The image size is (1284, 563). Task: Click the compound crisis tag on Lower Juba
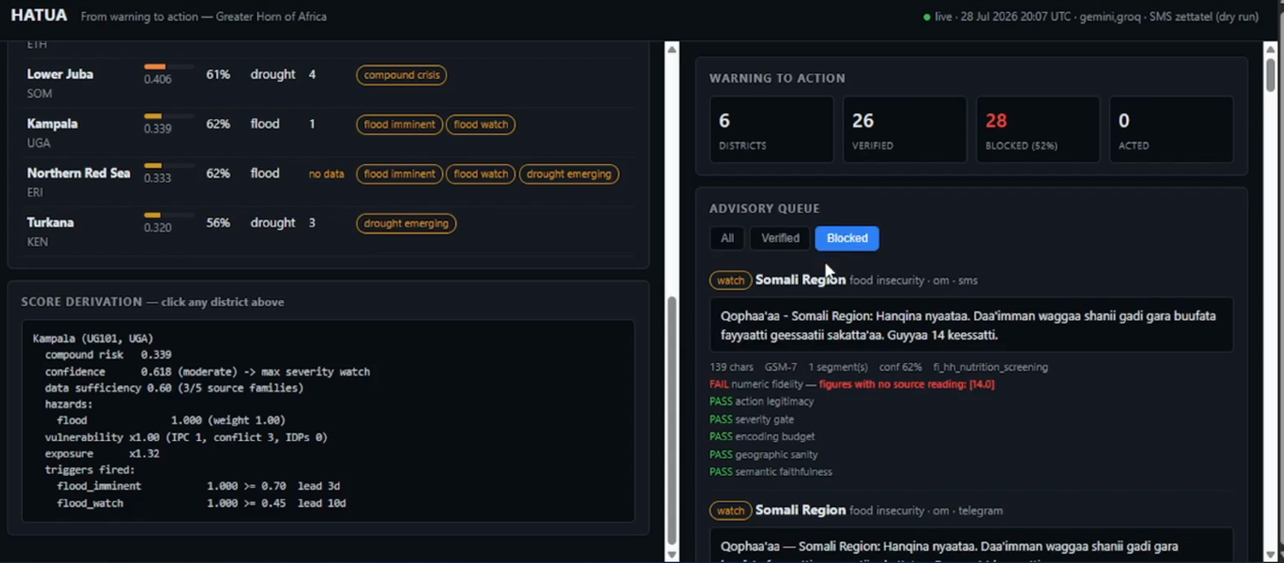(402, 75)
